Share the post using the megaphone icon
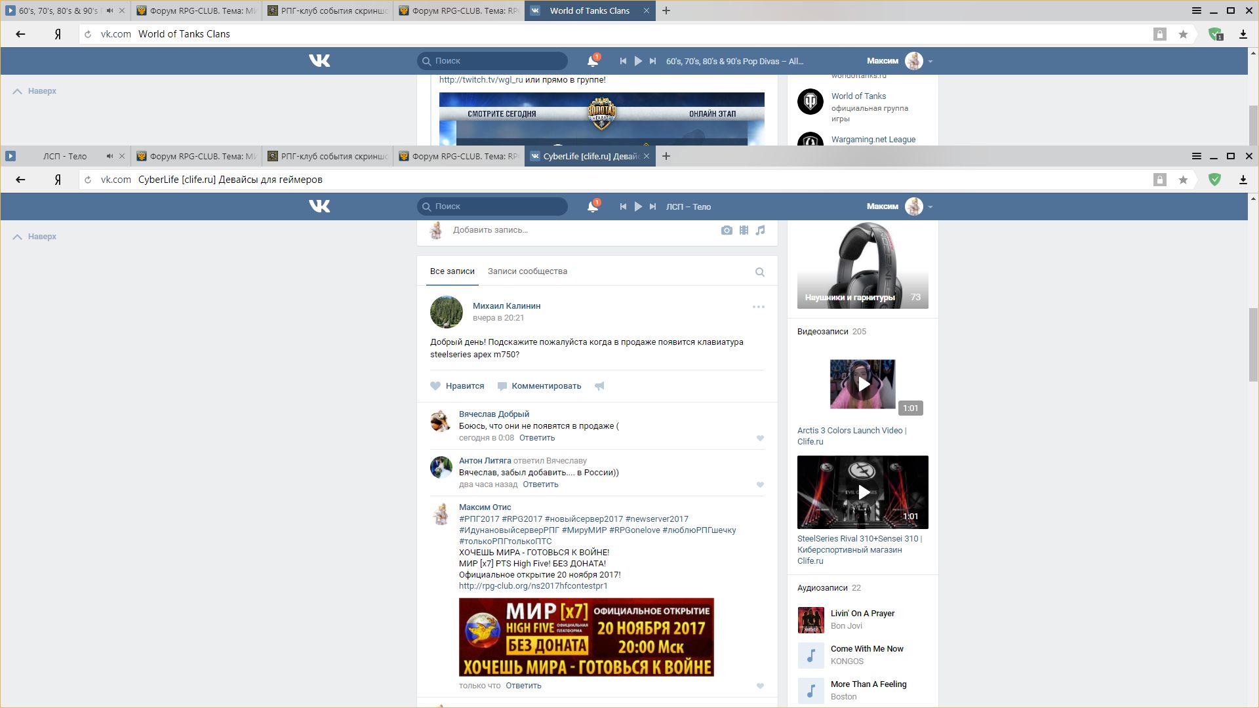1259x708 pixels. (x=599, y=386)
